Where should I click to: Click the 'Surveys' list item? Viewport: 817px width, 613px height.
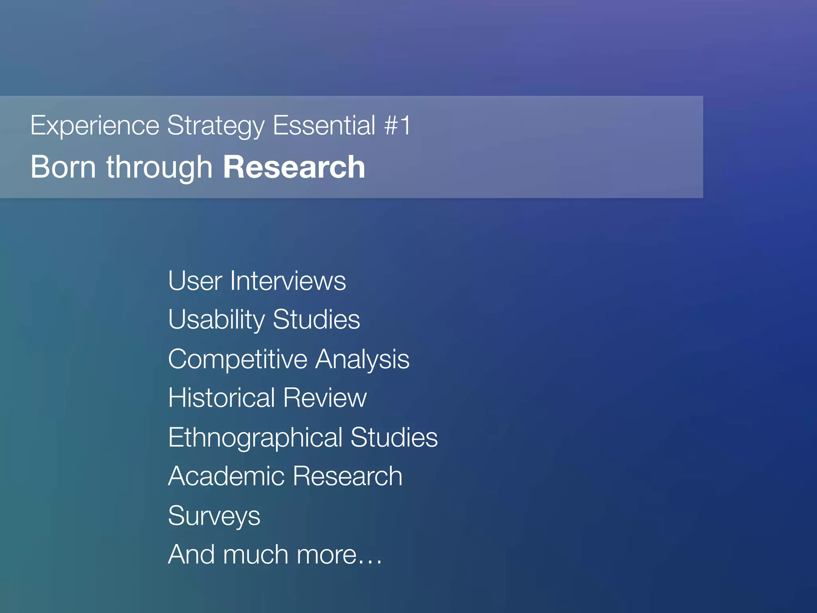tap(214, 516)
